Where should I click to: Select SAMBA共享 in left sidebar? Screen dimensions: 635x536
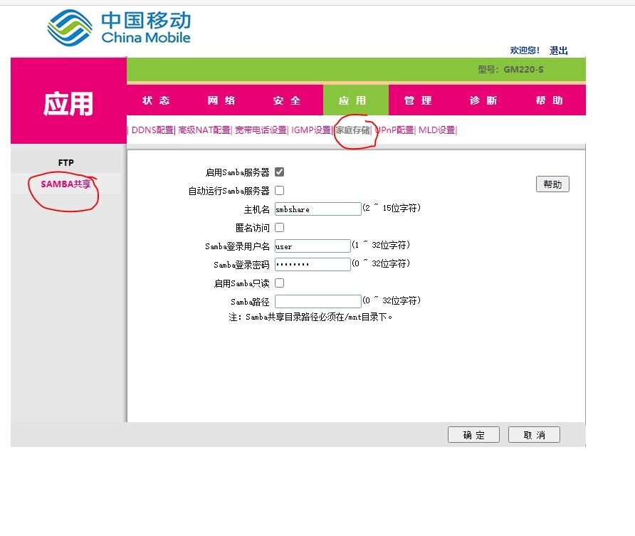point(65,184)
